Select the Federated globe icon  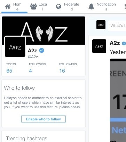58,7
